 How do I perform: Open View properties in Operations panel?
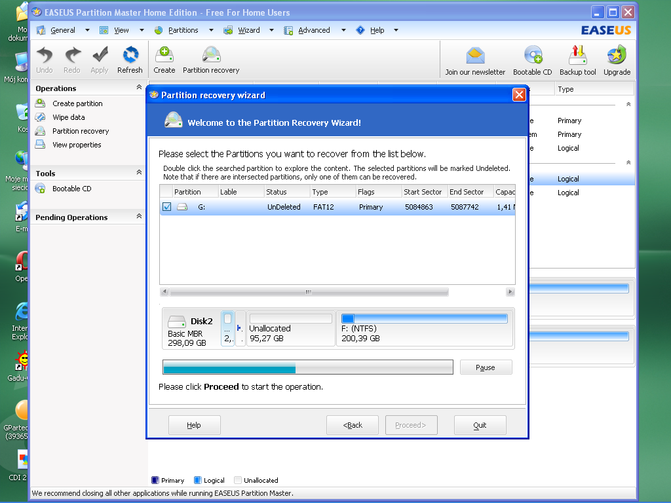[x=77, y=145]
